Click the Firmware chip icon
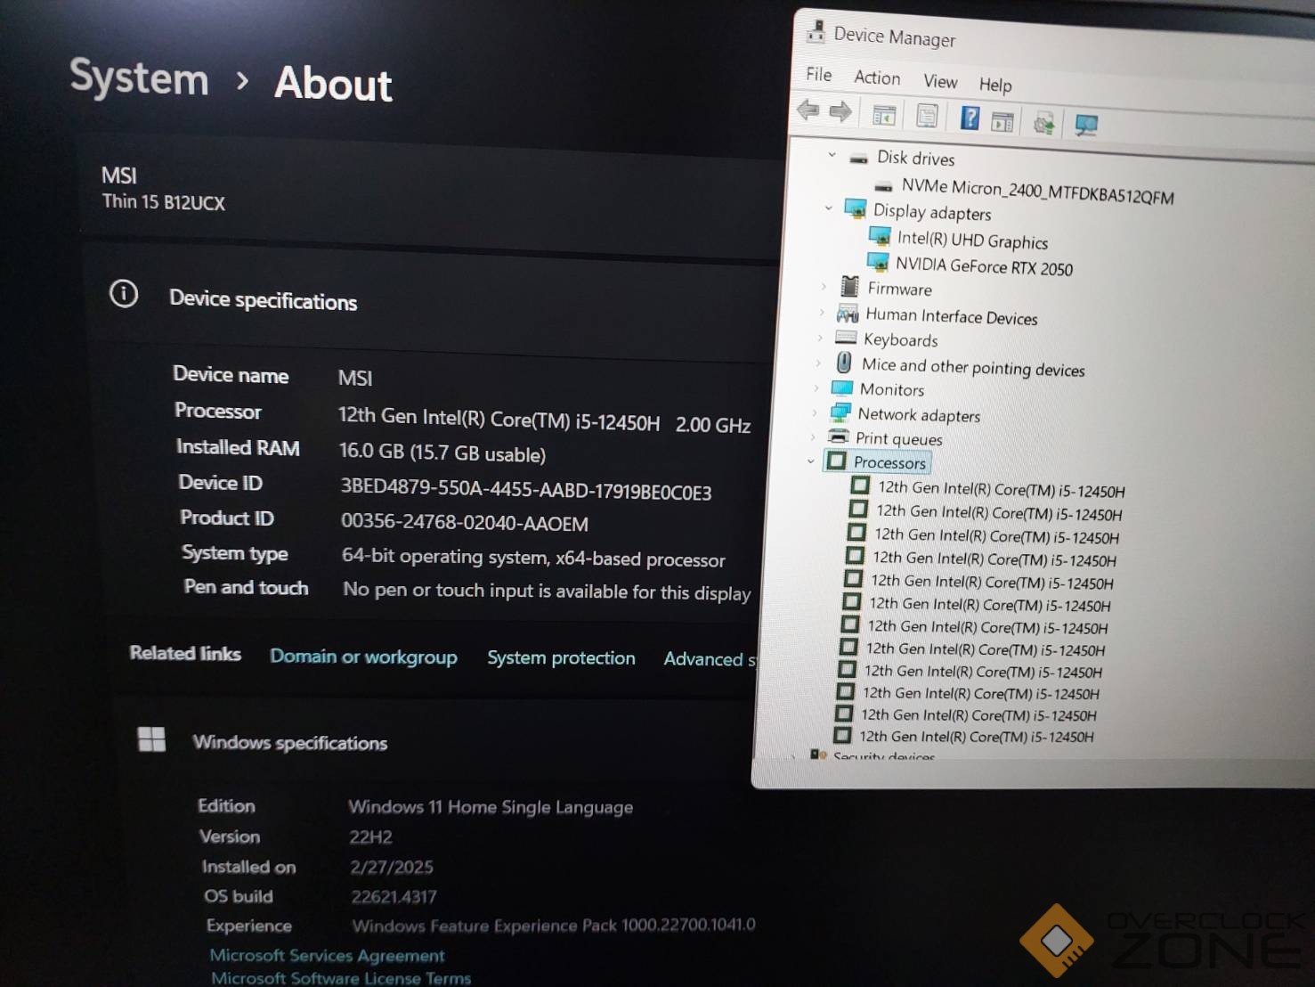Image resolution: width=1315 pixels, height=987 pixels. [850, 286]
